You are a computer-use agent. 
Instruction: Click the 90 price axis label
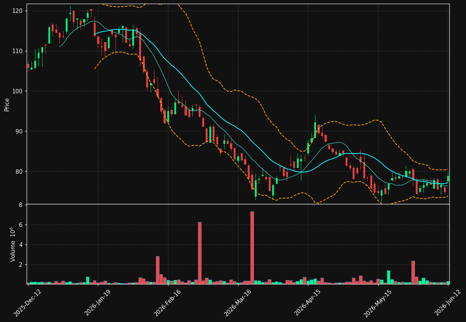[x=20, y=131]
